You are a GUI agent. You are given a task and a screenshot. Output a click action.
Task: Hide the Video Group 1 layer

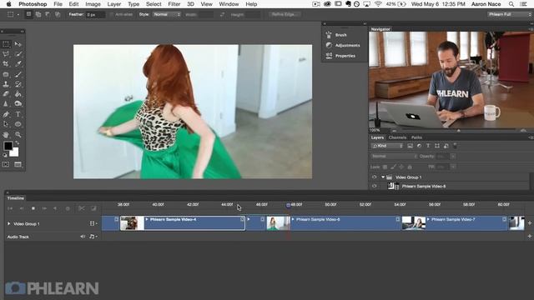coord(375,177)
